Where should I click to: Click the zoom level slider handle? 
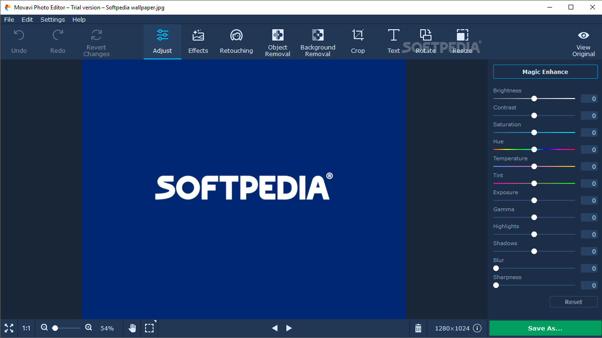coord(55,328)
